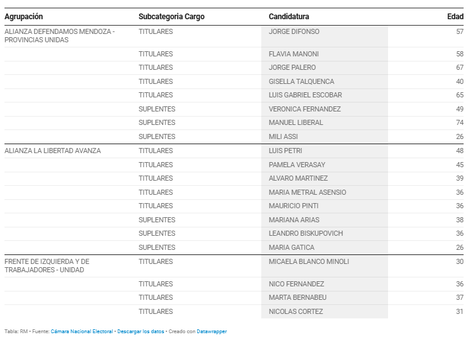470x337 pixels.
Task: Open the Datawrapper link in footer
Action: [x=211, y=331]
